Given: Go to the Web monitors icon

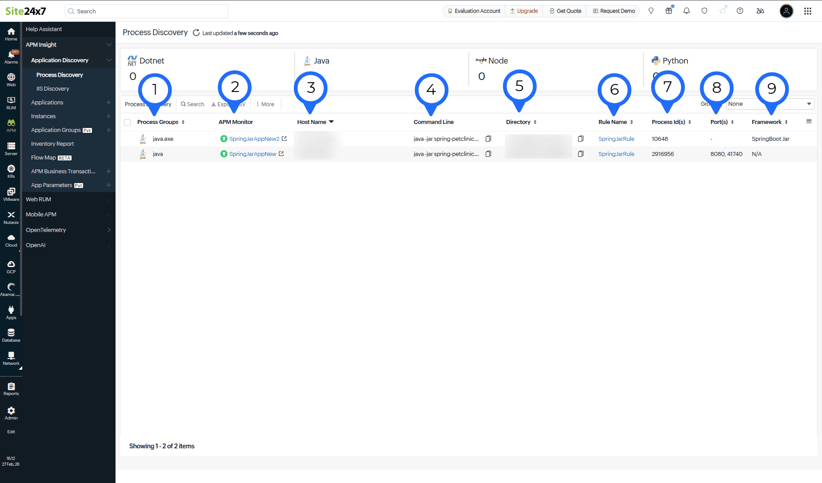Looking at the screenshot, I should 11,80.
